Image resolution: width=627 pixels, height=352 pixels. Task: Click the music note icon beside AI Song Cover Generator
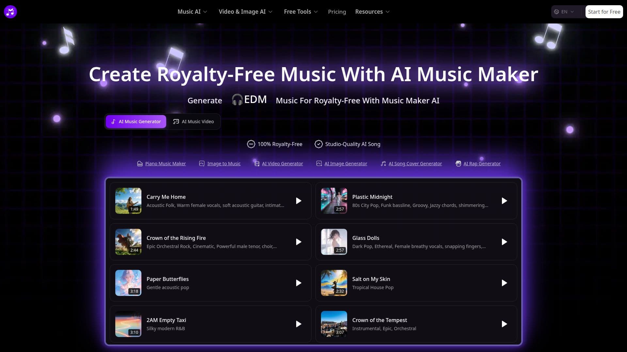tap(383, 164)
